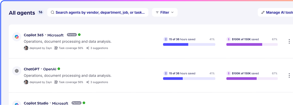Screen dimensions: 293x105
Task: Click Copilot 365 hours saved progress bar
Action: (x=189, y=45)
